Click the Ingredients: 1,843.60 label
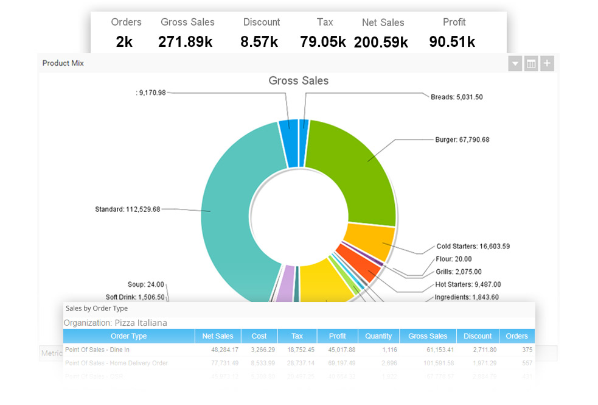 point(467,297)
